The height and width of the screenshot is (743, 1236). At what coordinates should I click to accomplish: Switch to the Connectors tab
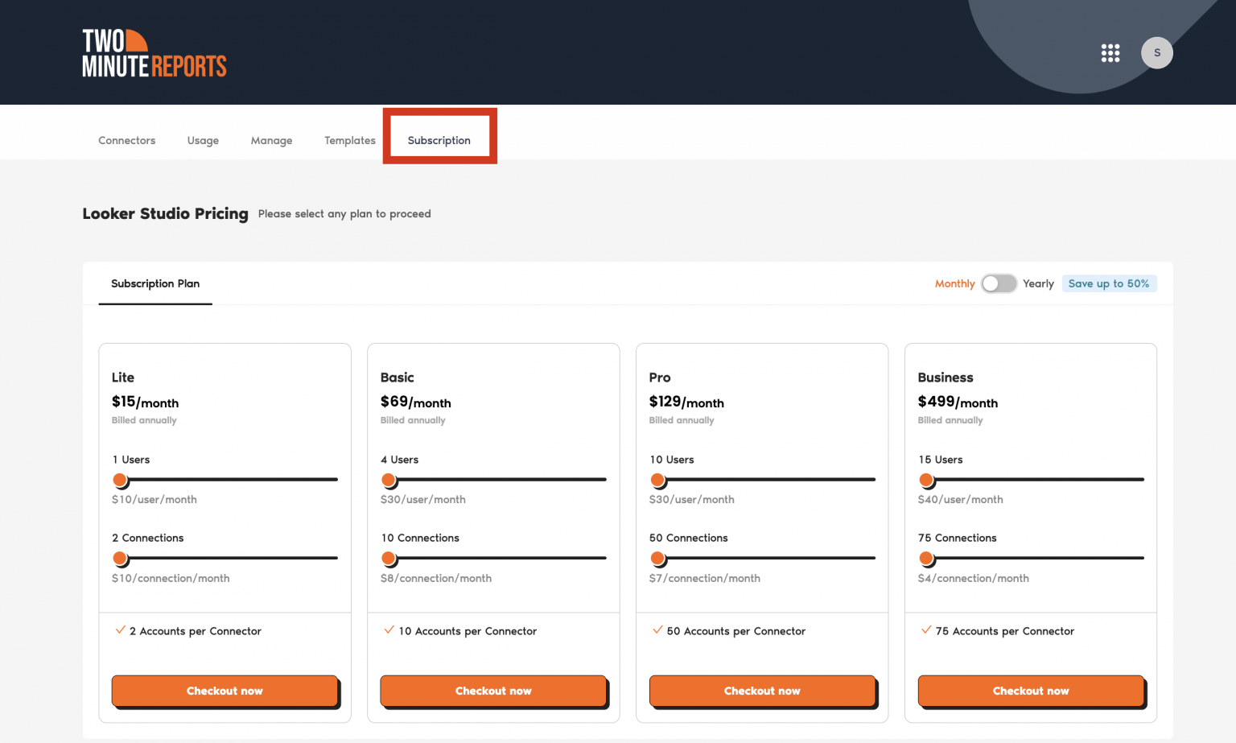tap(126, 140)
